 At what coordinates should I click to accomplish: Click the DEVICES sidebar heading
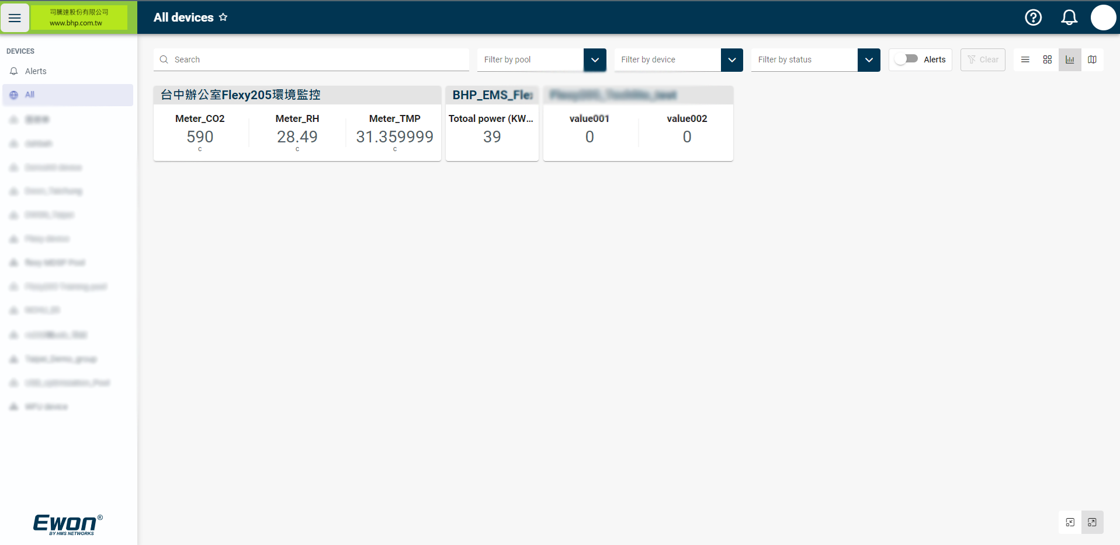[x=20, y=51]
